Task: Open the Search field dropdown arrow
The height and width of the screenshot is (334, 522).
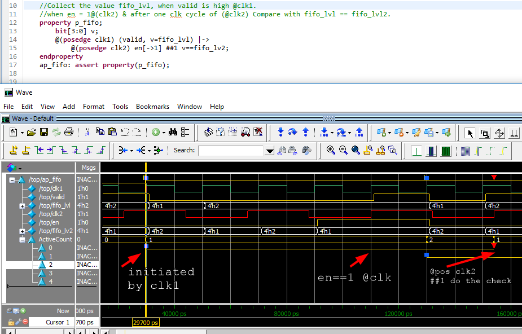Action: (x=270, y=151)
